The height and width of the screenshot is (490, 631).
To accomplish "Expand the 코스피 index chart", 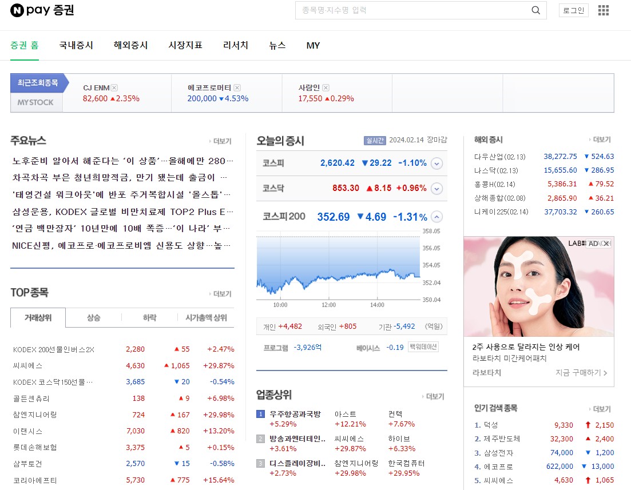I will pos(436,164).
